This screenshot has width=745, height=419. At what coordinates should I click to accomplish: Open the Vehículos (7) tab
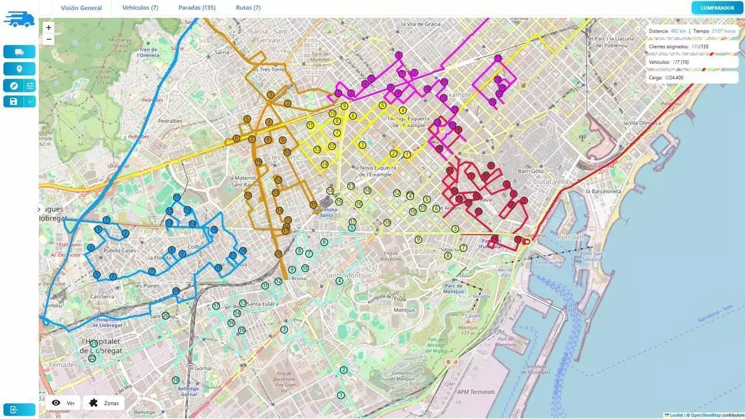tap(140, 8)
